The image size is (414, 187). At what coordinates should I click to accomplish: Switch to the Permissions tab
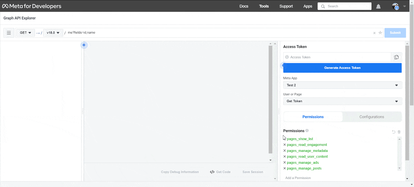point(313,117)
